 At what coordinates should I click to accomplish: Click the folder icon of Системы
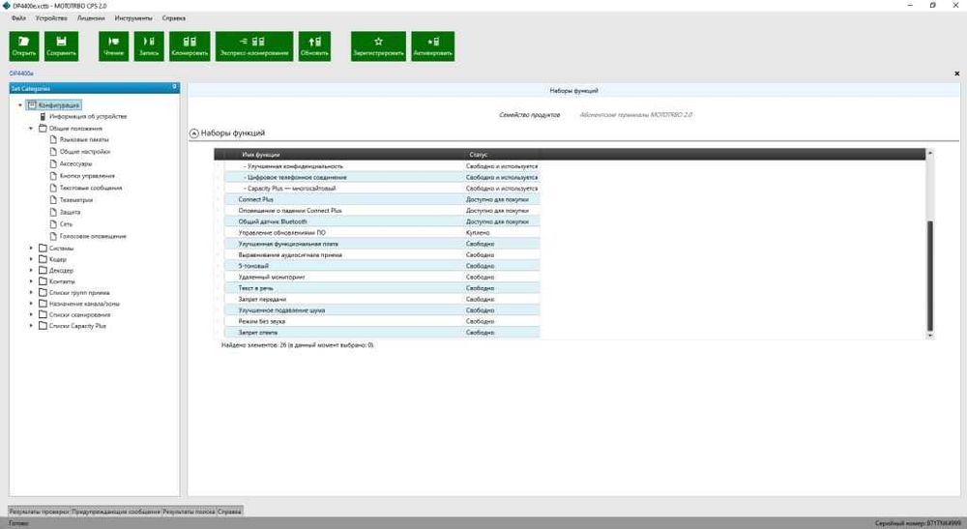[x=43, y=248]
